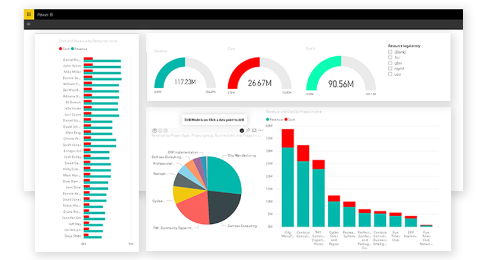
Task: Click the Matt Berg label
Action: (x=73, y=132)
